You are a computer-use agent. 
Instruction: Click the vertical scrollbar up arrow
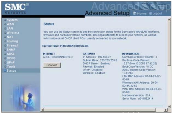(169, 20)
